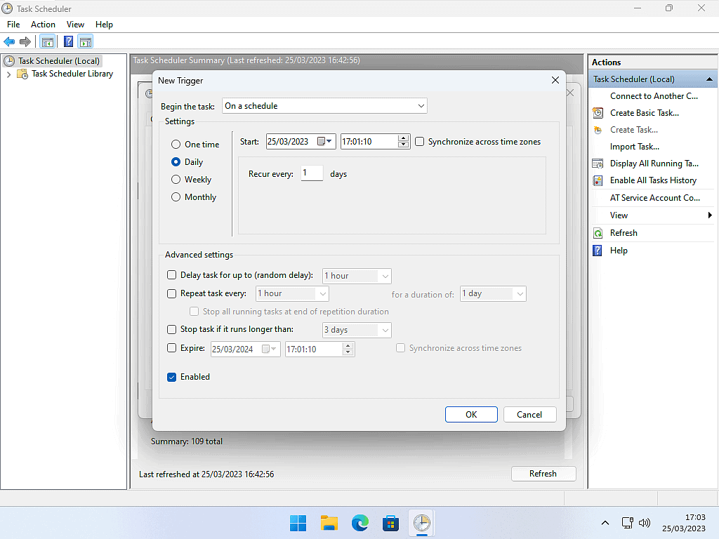Open Microsoft Edge from the taskbar
719x539 pixels.
(360, 523)
